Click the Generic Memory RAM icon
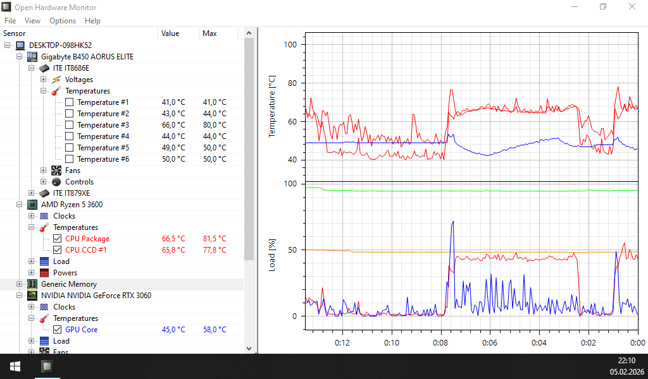The width and height of the screenshot is (648, 379). tap(32, 284)
